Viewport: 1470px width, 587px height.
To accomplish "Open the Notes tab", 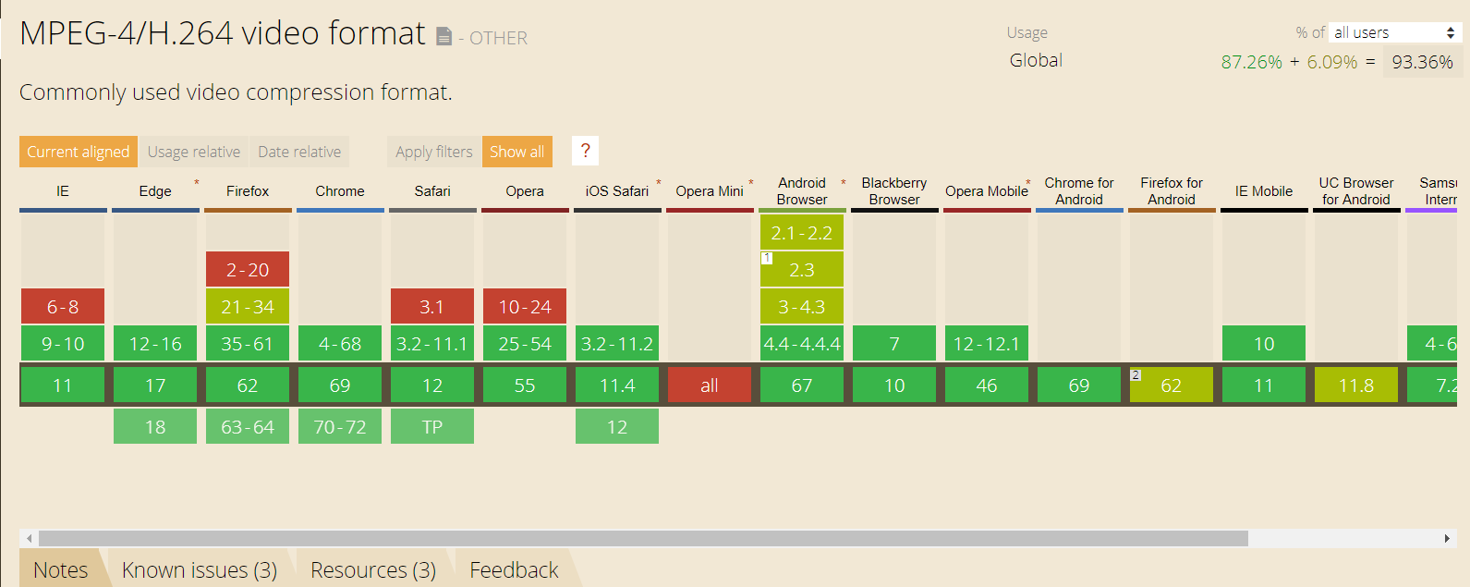I will click(61, 569).
